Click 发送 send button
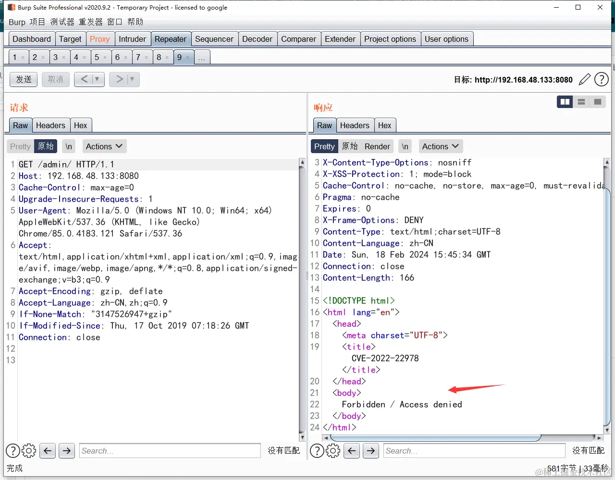615x480 pixels. click(x=24, y=79)
